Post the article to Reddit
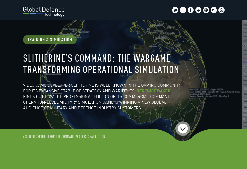This screenshot has width=247, height=169. point(198,10)
